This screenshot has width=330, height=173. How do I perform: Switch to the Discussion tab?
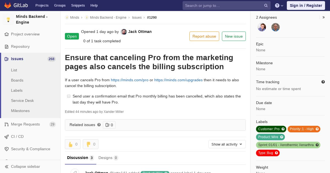click(81, 158)
